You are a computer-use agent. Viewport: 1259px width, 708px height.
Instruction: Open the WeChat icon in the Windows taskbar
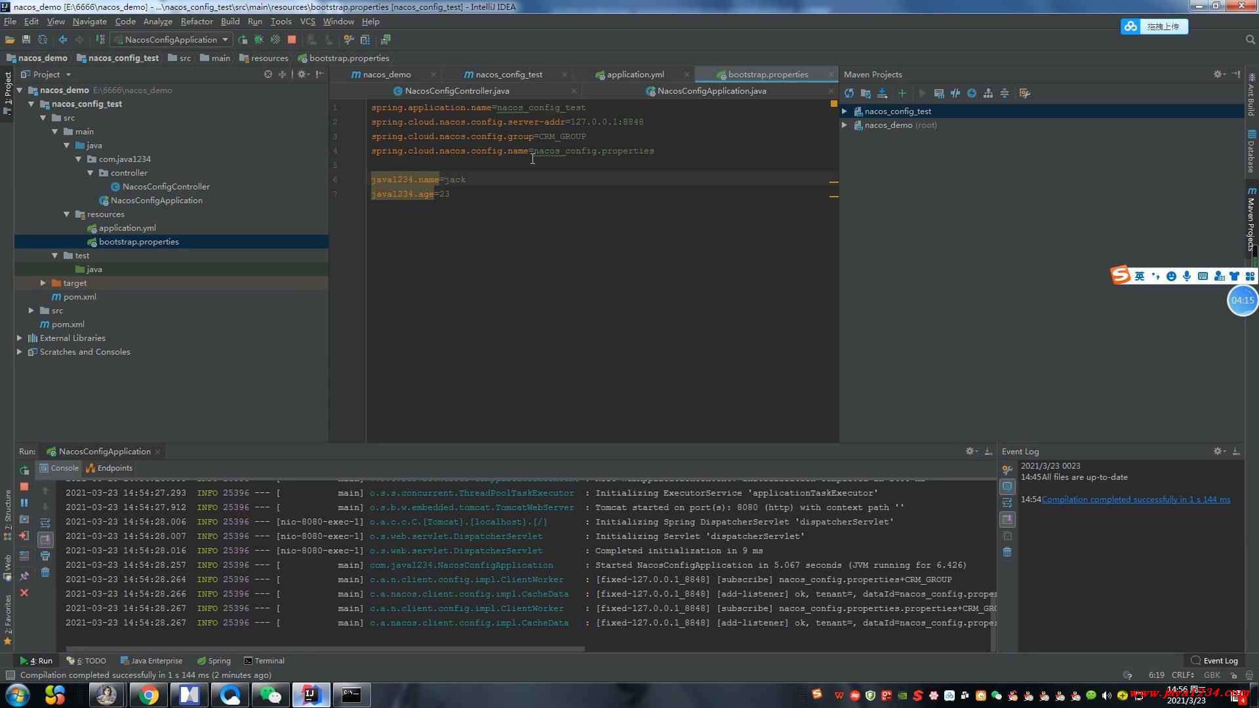click(270, 695)
